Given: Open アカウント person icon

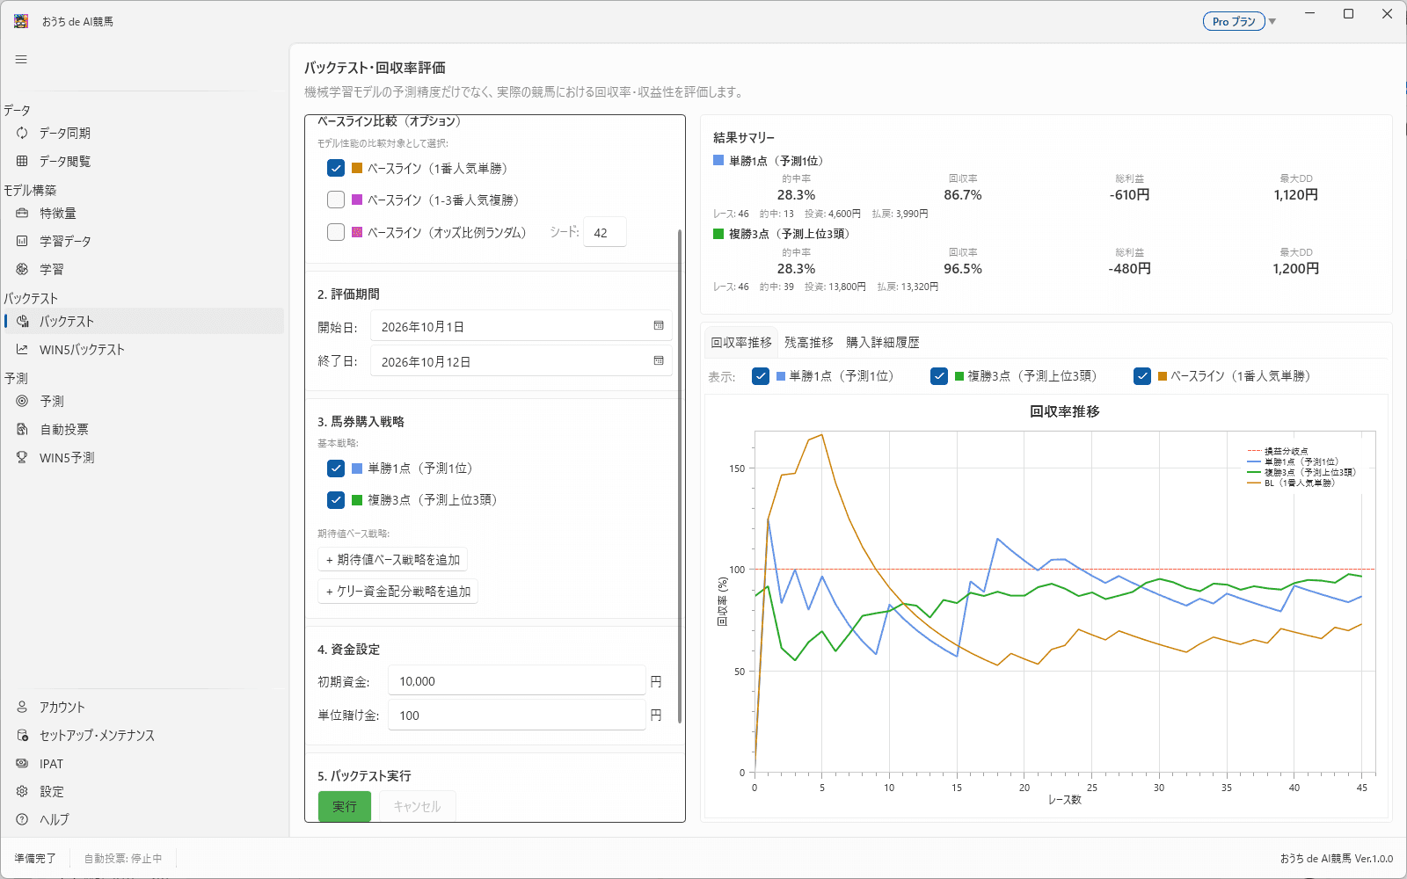Looking at the screenshot, I should point(22,707).
